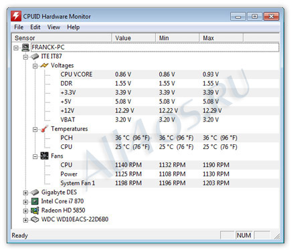Open the View menu
The height and width of the screenshot is (252, 291).
click(x=54, y=27)
